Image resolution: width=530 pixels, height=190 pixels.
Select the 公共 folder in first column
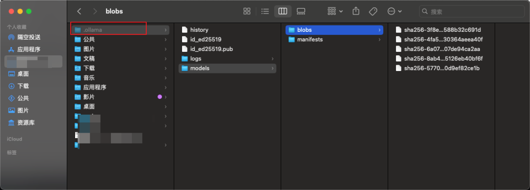(121, 40)
